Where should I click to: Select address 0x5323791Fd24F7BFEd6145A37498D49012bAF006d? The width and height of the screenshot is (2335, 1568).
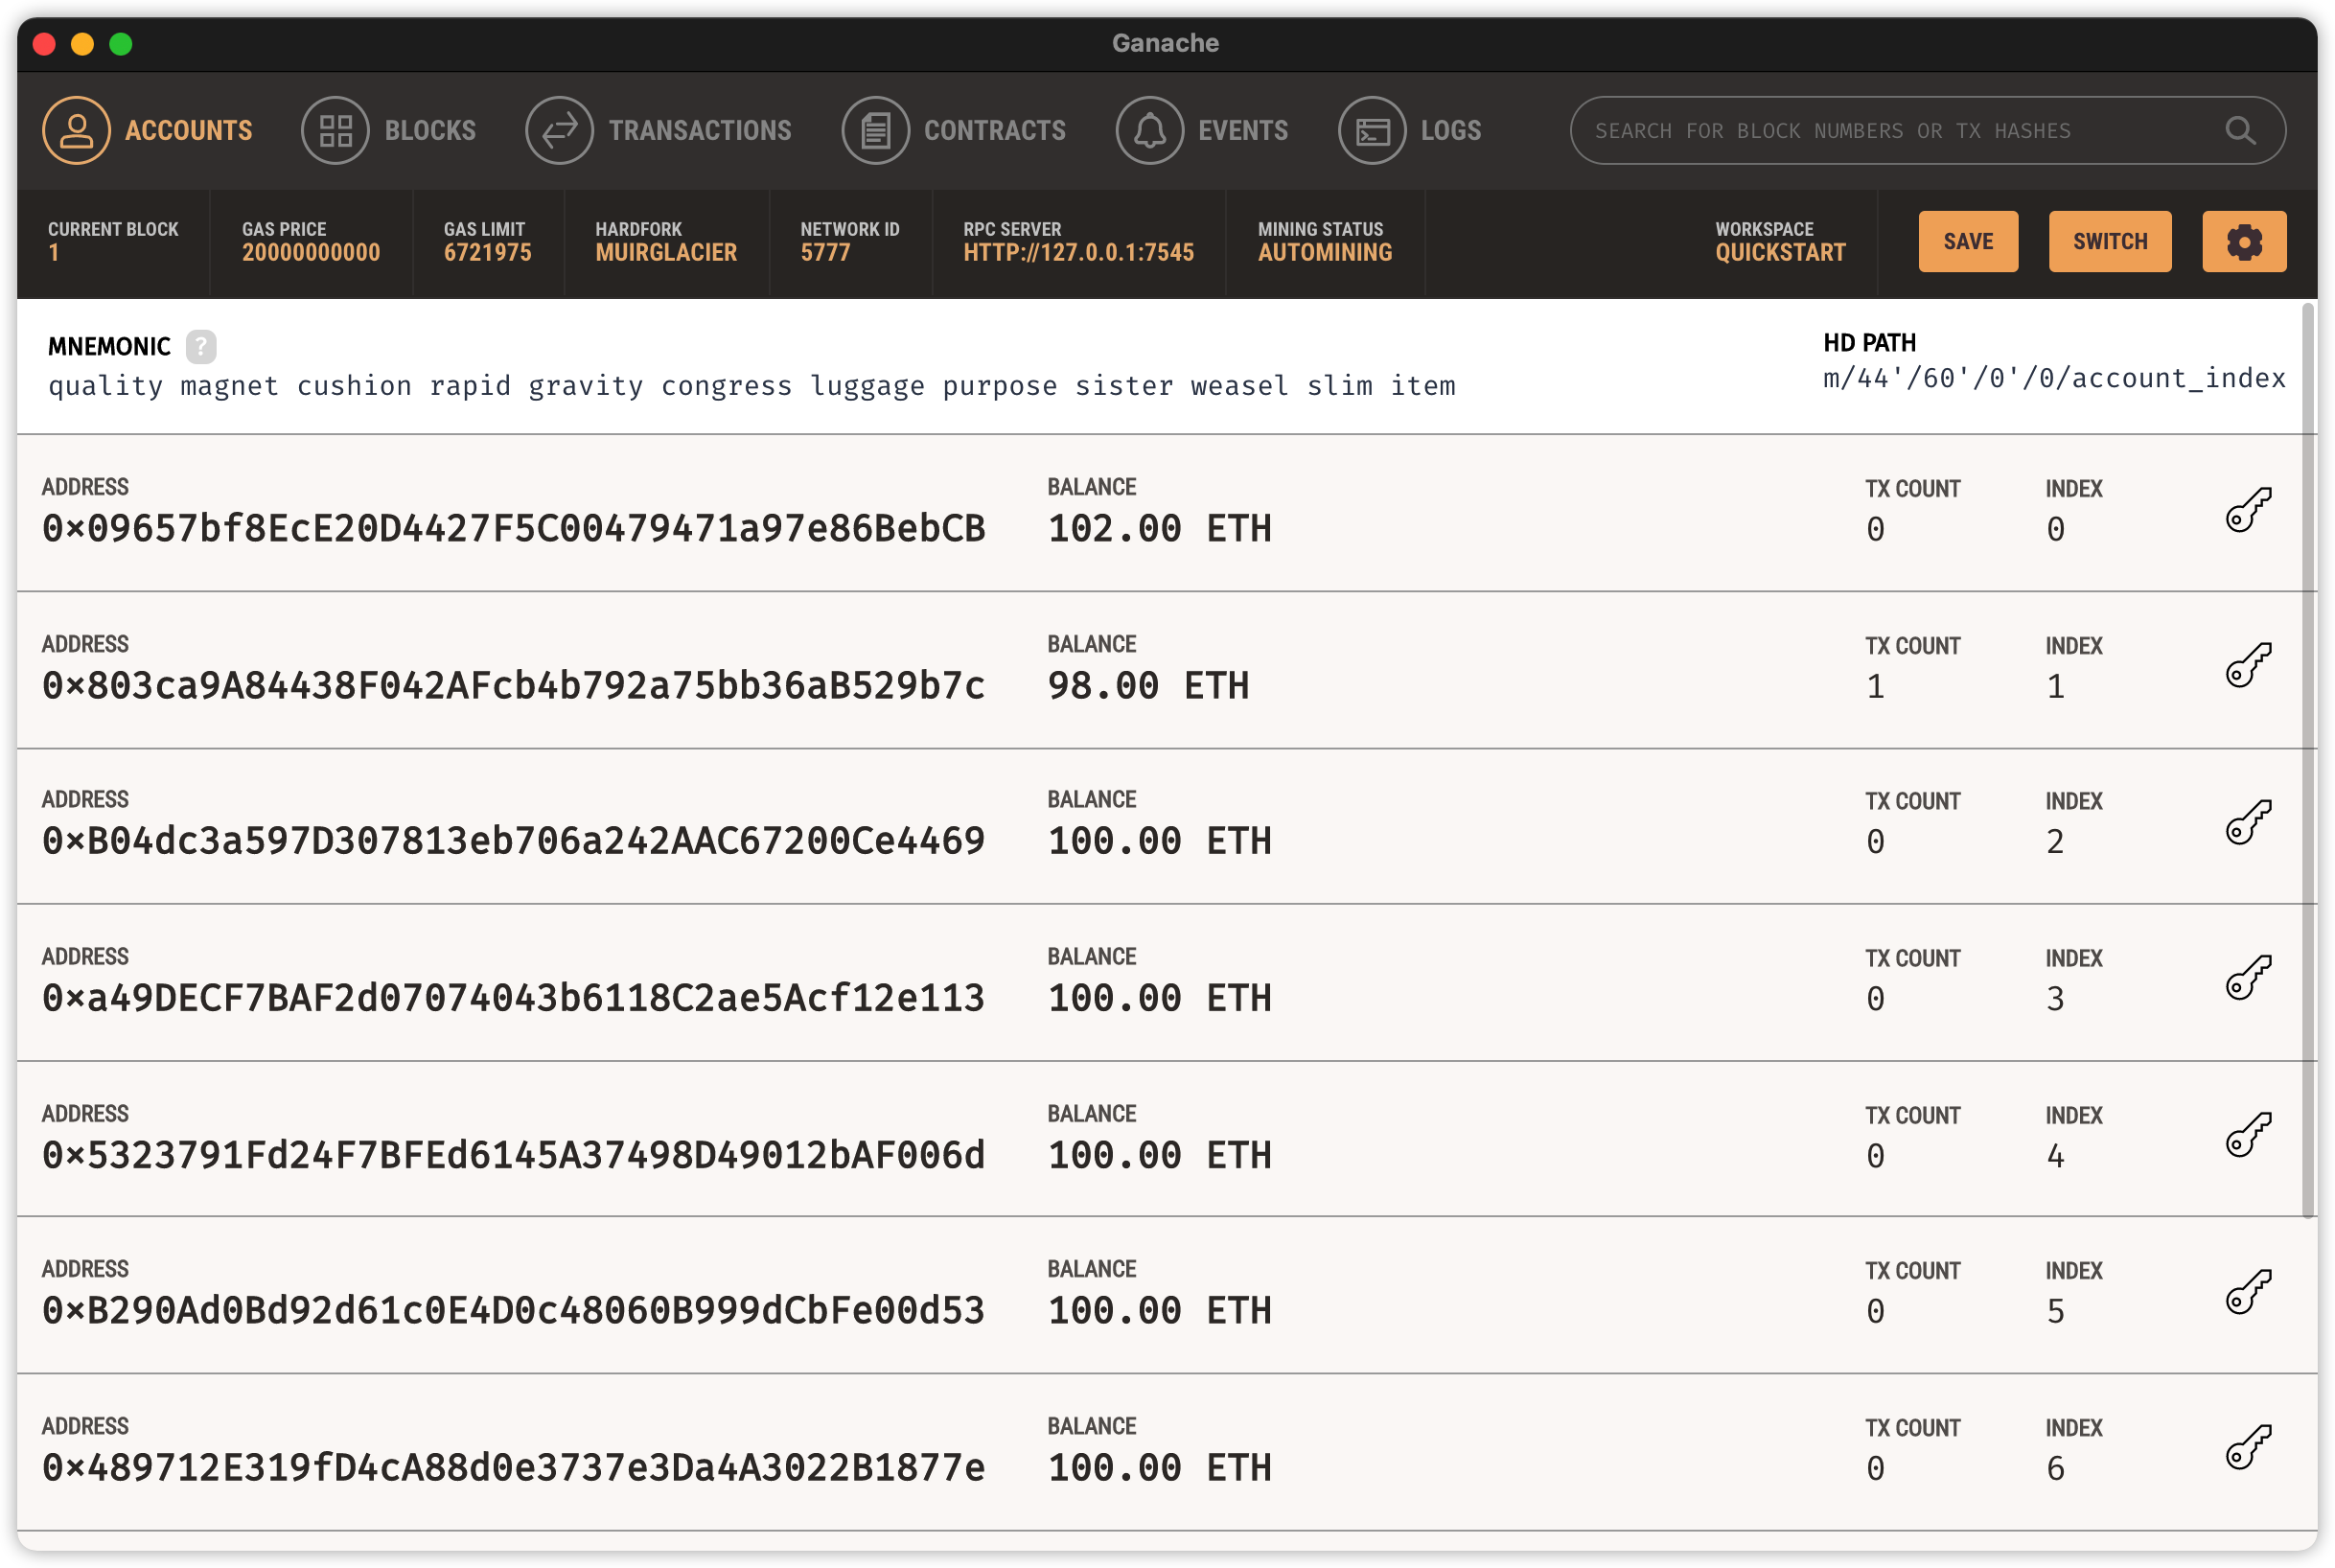(x=514, y=1155)
